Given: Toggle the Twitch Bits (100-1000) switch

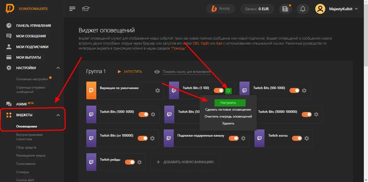Looking at the screenshot, I should pos(294,90).
